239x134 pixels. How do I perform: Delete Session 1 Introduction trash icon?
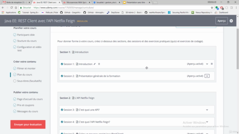coord(99,64)
